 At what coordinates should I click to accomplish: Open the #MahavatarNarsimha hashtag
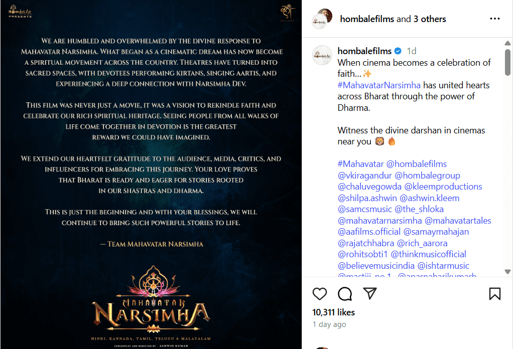tap(379, 85)
